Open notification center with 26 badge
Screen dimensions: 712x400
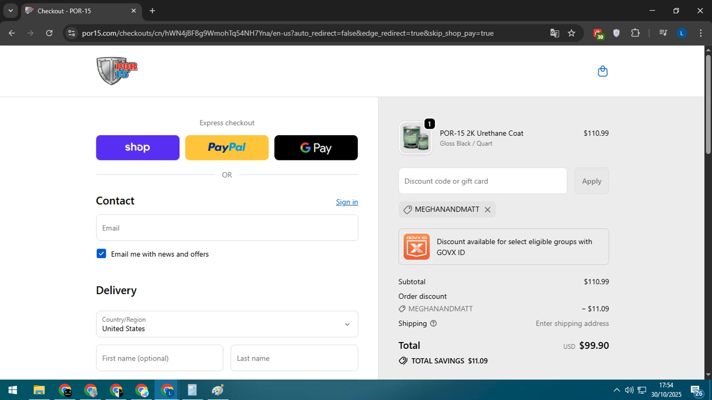click(x=697, y=391)
